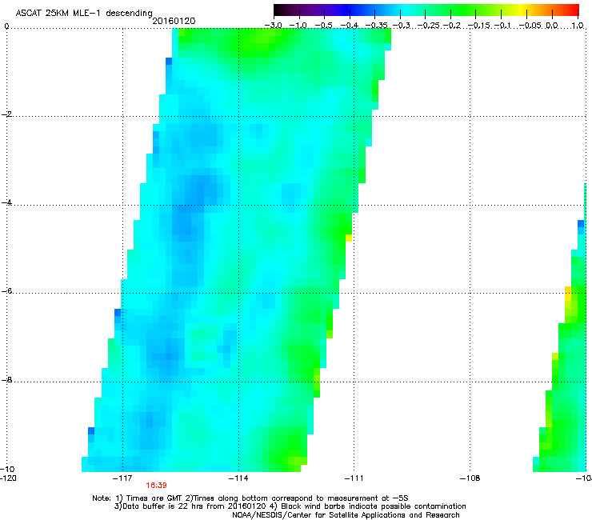Click the latitude axis label '-6'
This screenshot has height=520, width=592.
[7, 290]
